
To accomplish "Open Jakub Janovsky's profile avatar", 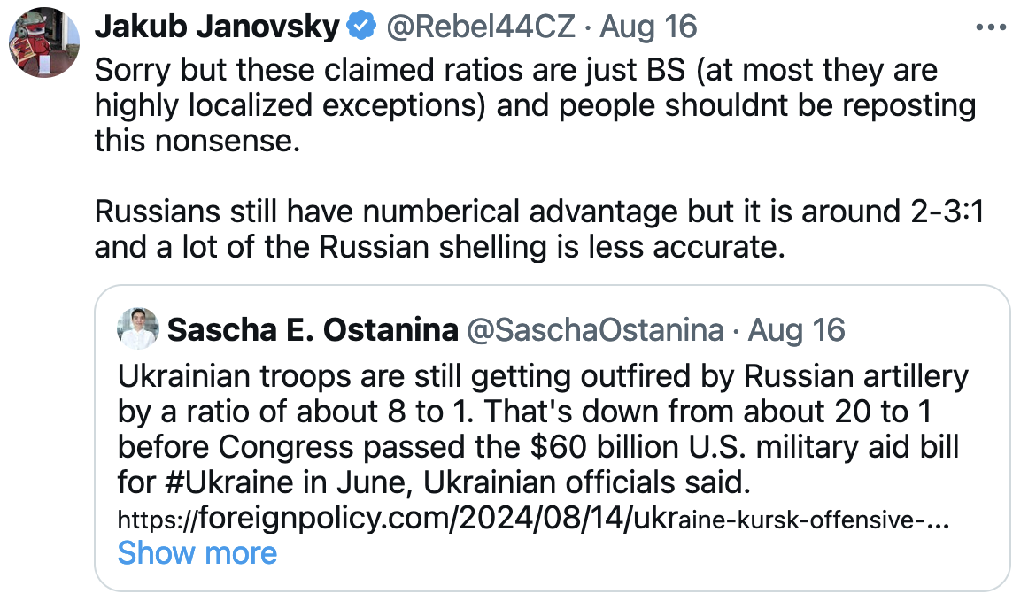I will (44, 44).
